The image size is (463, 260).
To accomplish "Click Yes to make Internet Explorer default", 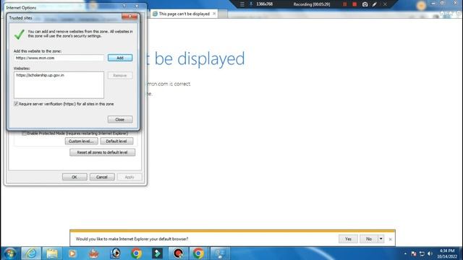I will 348,239.
